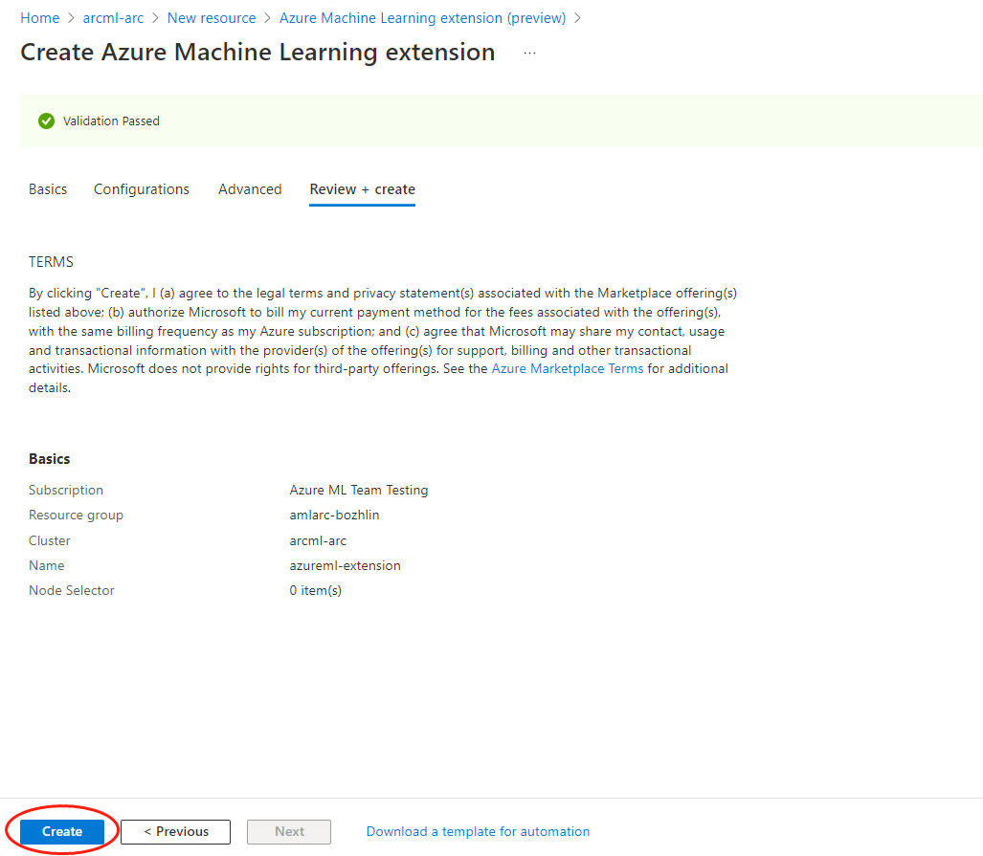This screenshot has width=983, height=856.
Task: Click the chevron following New resource
Action: click(265, 17)
